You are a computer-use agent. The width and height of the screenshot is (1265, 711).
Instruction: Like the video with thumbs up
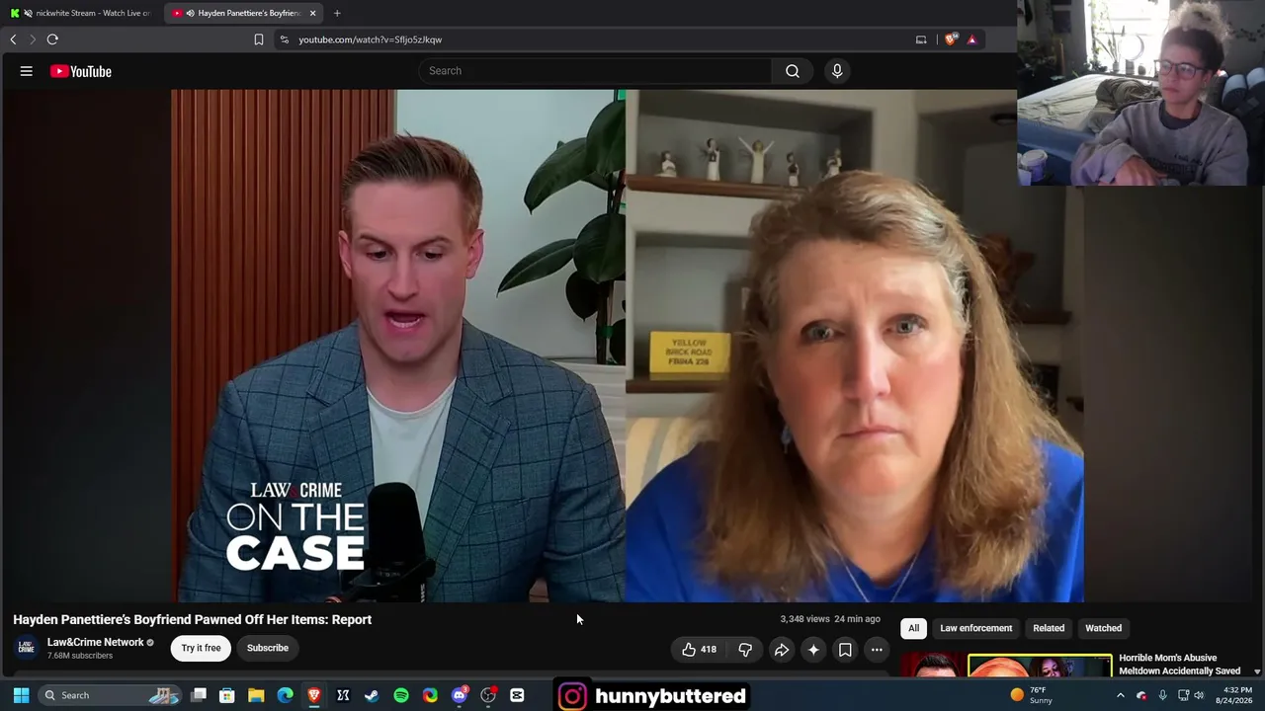699,649
